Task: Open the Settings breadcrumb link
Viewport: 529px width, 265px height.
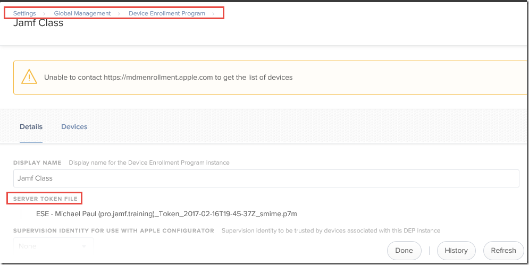Action: 24,13
